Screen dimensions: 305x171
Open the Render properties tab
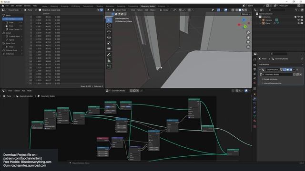(x=254, y=65)
